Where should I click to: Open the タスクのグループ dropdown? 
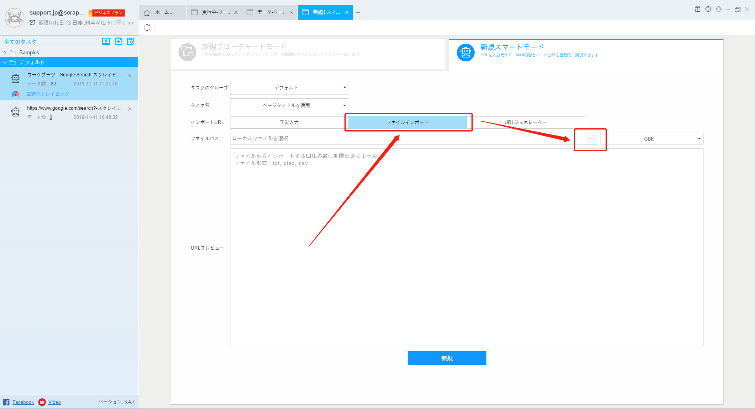tap(289, 87)
